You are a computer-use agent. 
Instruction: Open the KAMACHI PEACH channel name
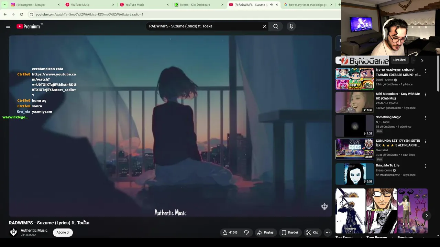387,103
